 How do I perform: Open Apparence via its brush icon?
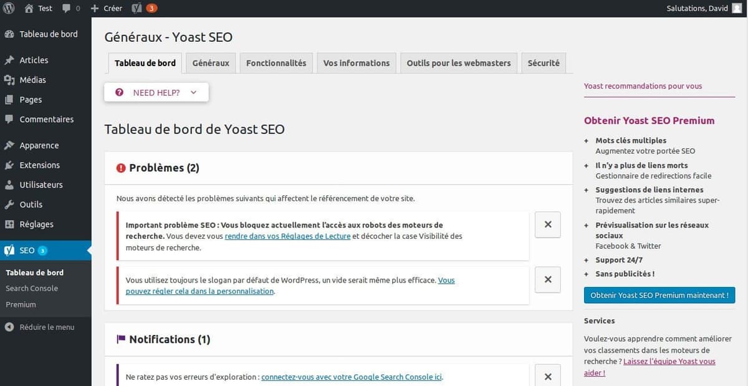(x=9, y=145)
